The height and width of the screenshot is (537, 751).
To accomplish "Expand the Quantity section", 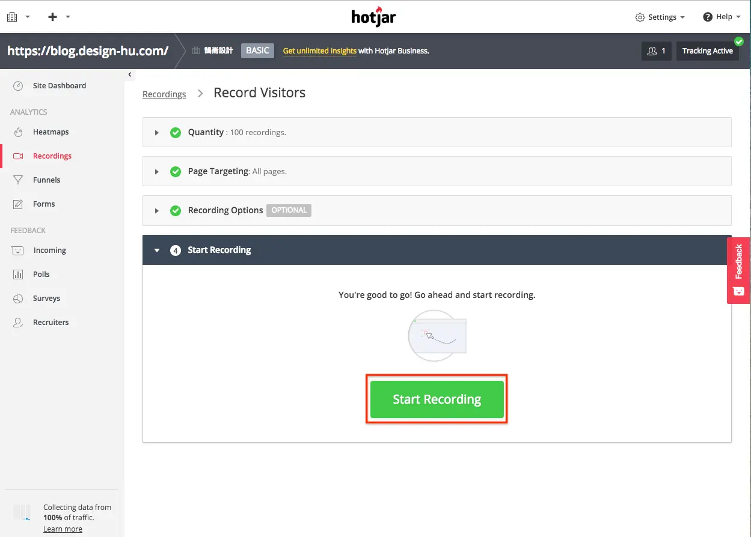I will click(157, 132).
